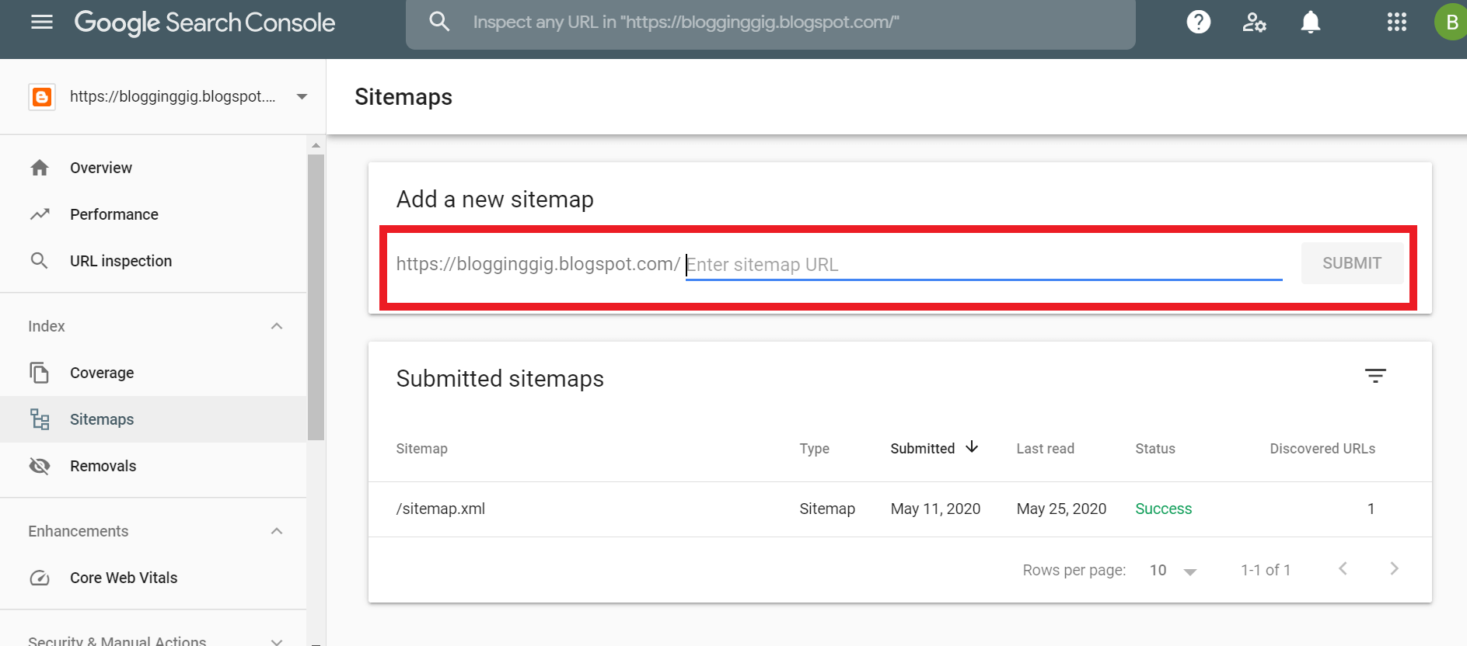This screenshot has width=1467, height=646.
Task: Click the May 25, 2020 cell
Action: tap(1061, 509)
